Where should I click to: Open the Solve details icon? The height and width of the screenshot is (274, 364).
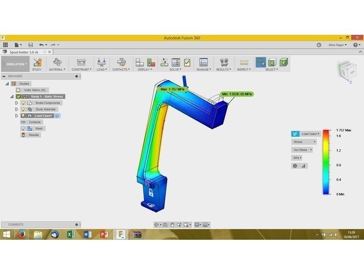click(176, 62)
